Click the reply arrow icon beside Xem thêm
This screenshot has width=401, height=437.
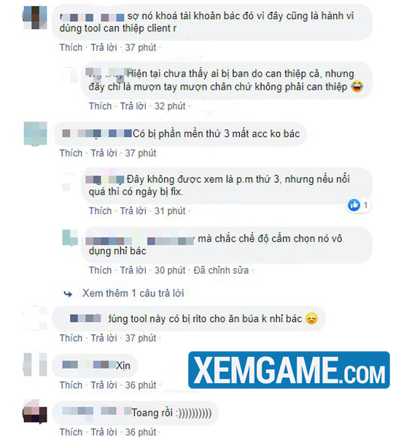(x=68, y=294)
